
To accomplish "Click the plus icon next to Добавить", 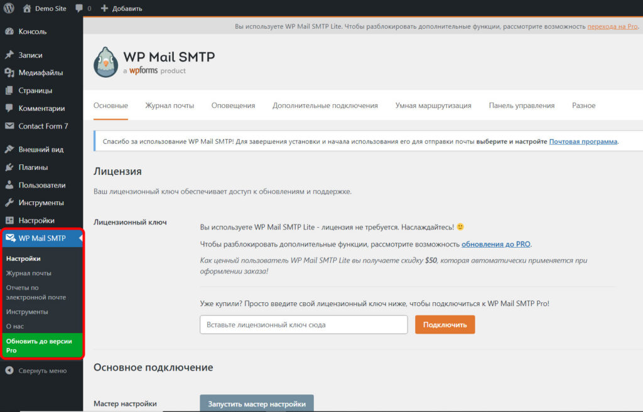I will pyautogui.click(x=104, y=8).
